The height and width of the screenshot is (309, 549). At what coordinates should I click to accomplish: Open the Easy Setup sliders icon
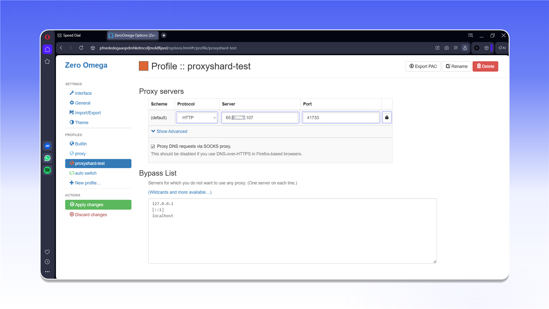[x=456, y=48]
